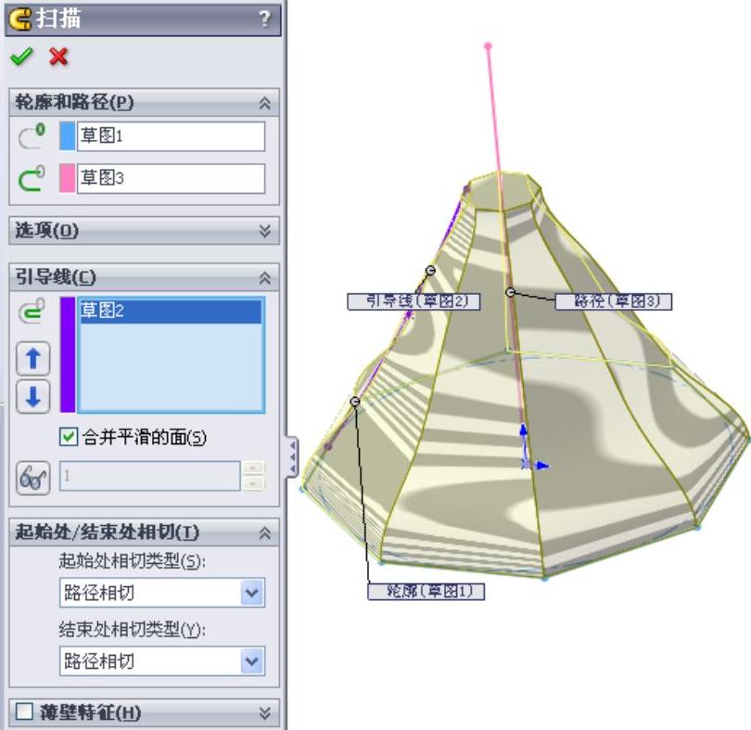Screen dimensions: 751x730
Task: Move guide curve up with the up arrow
Action: [33, 359]
